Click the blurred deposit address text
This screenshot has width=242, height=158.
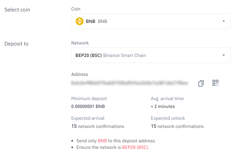coord(129,83)
